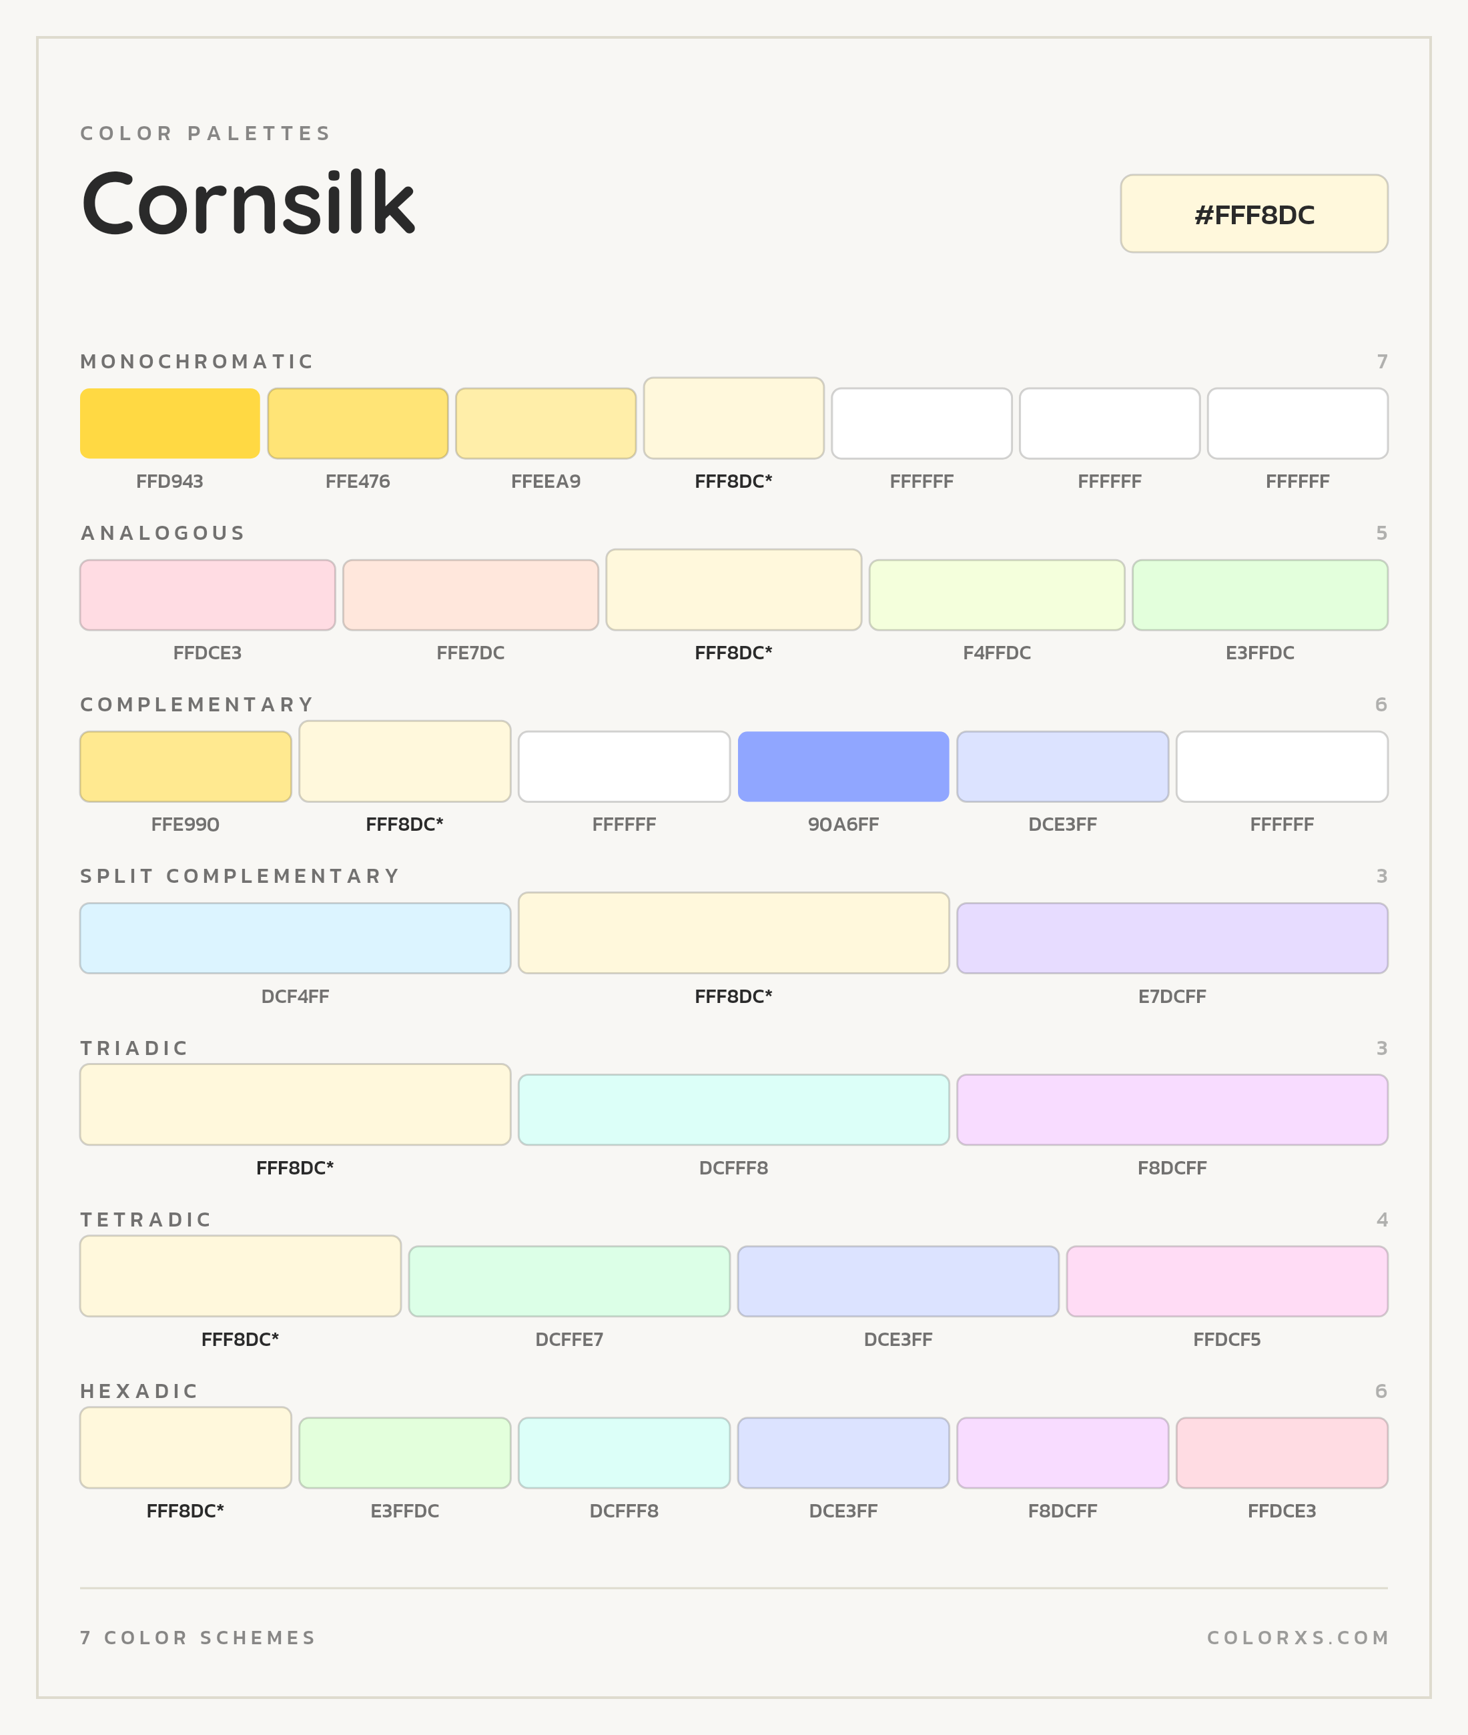Choose the DCE3FF swatch in Hexadic row

tap(844, 1453)
